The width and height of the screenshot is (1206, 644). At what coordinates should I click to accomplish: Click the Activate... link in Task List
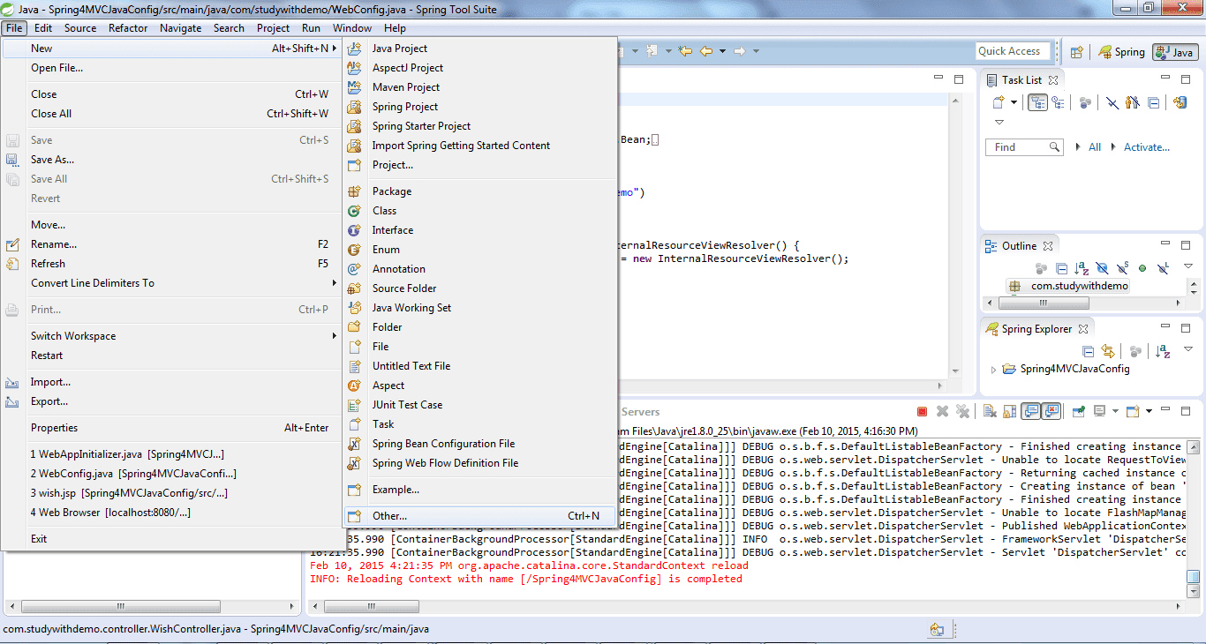(1147, 147)
